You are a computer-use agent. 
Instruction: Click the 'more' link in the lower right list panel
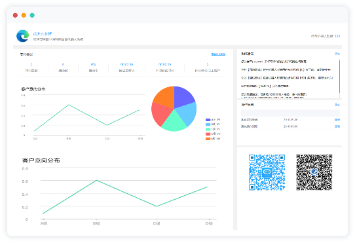click(x=337, y=105)
